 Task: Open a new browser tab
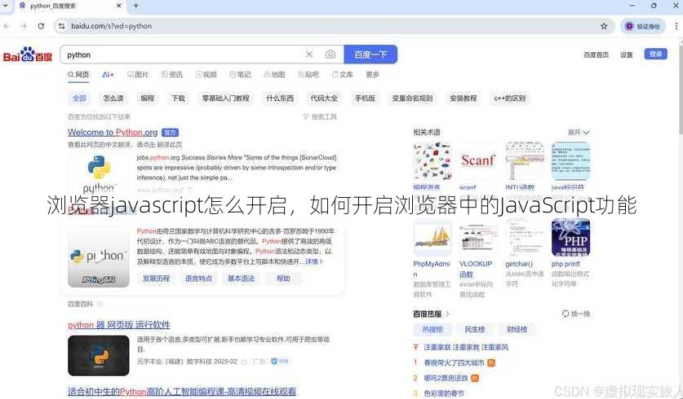click(x=136, y=6)
